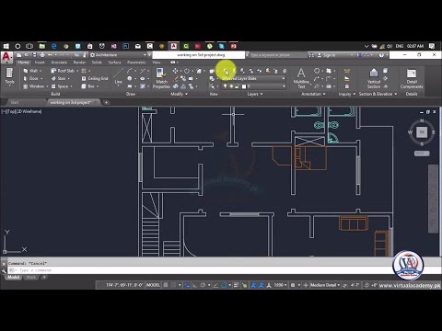
Task: Toggle annotation visibility icon in status bar
Action: (253, 285)
